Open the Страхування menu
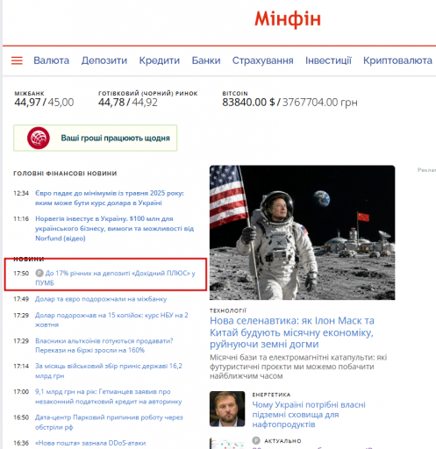 pos(263,61)
